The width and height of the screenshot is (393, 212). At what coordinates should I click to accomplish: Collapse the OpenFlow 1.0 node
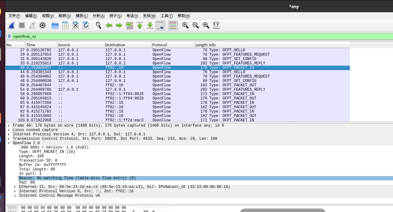(x=9, y=143)
